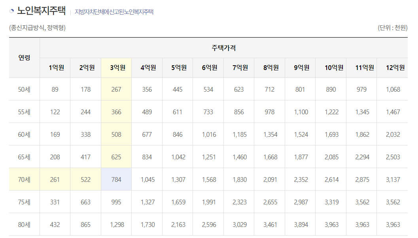
Task: Click the blue highlighted cell 784
Action: [116, 179]
